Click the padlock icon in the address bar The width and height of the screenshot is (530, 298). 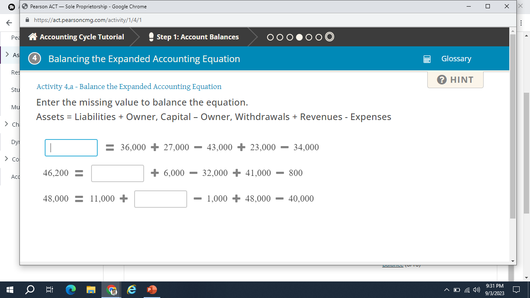[x=28, y=20]
